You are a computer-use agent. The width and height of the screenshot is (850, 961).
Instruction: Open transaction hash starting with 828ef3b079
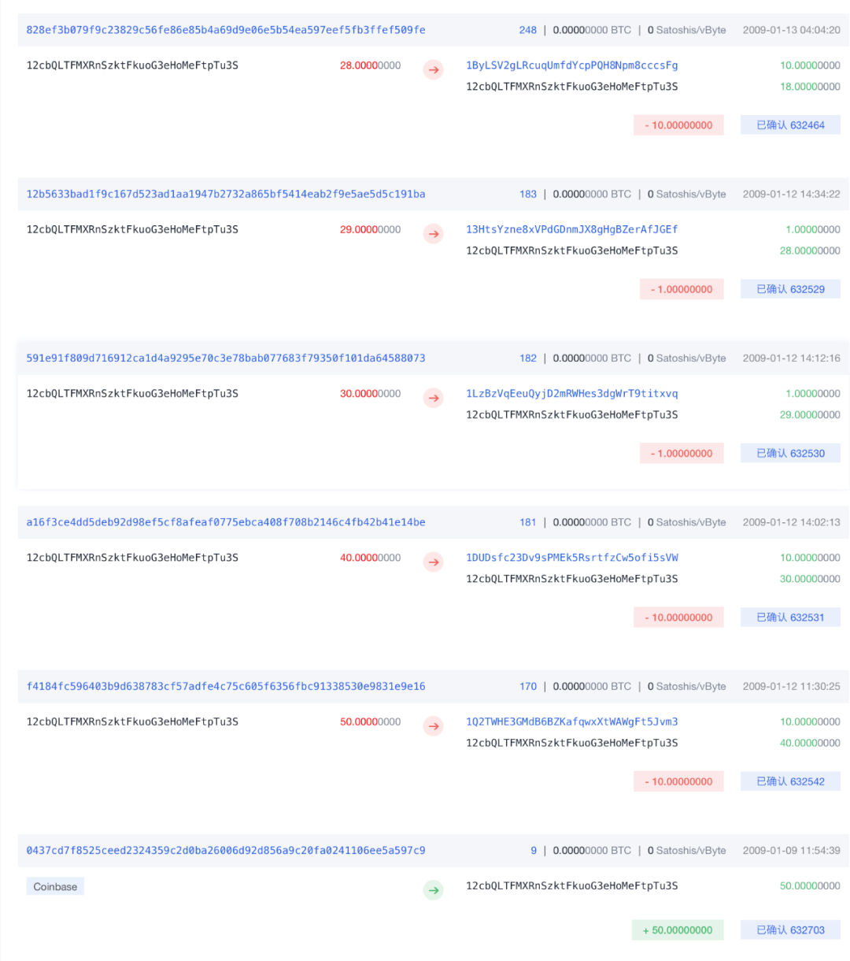(x=226, y=30)
